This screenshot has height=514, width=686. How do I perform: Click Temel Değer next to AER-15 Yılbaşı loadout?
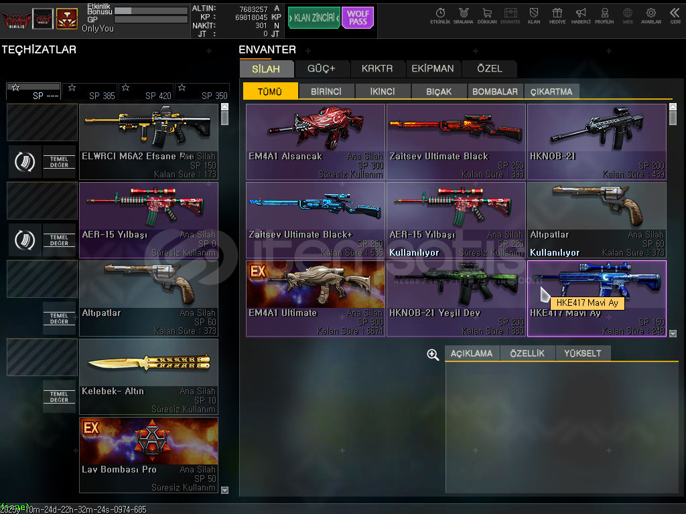coord(59,240)
